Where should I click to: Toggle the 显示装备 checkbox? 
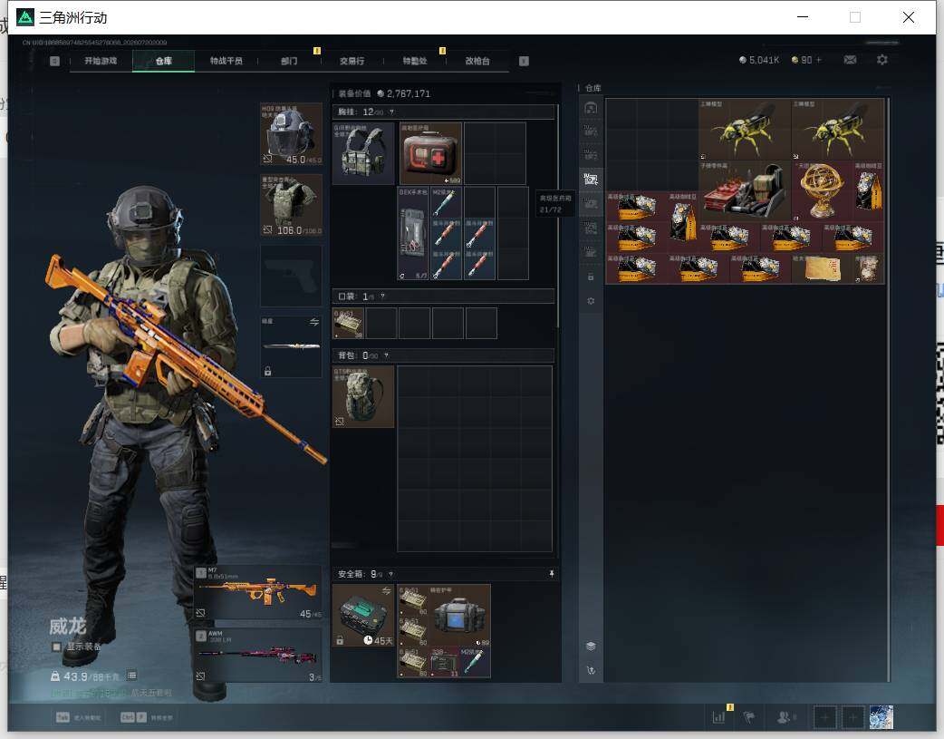tap(56, 647)
